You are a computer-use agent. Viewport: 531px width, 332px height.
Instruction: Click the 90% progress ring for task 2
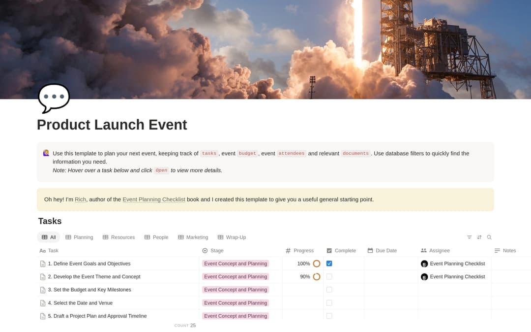[317, 277]
